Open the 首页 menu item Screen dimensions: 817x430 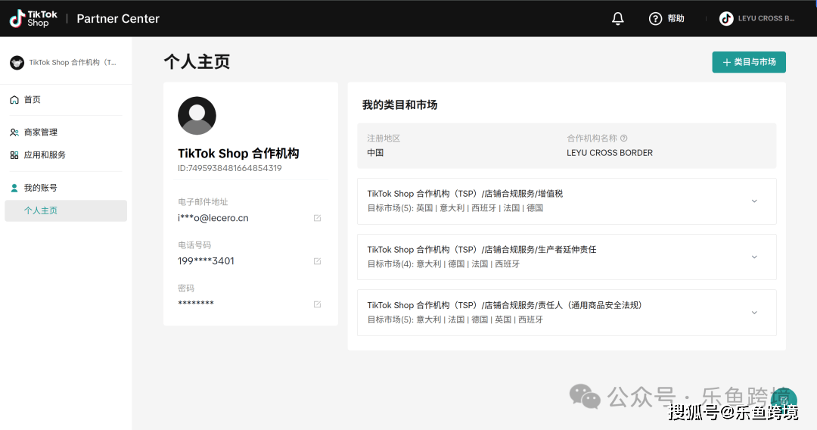[32, 100]
